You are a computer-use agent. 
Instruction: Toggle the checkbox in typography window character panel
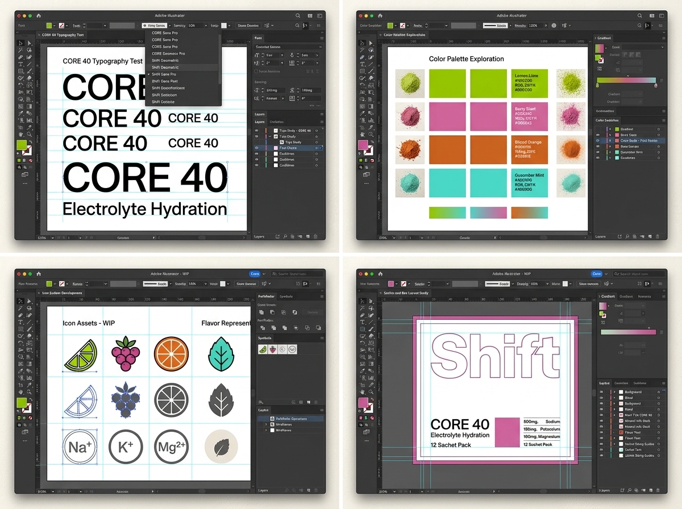pyautogui.click(x=256, y=72)
